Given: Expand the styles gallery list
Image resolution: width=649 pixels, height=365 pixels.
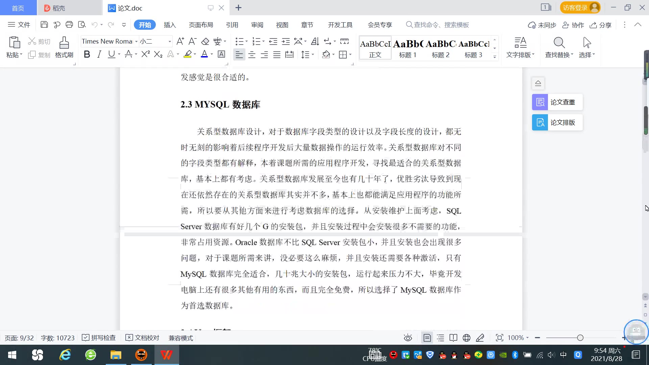Looking at the screenshot, I should 495,57.
